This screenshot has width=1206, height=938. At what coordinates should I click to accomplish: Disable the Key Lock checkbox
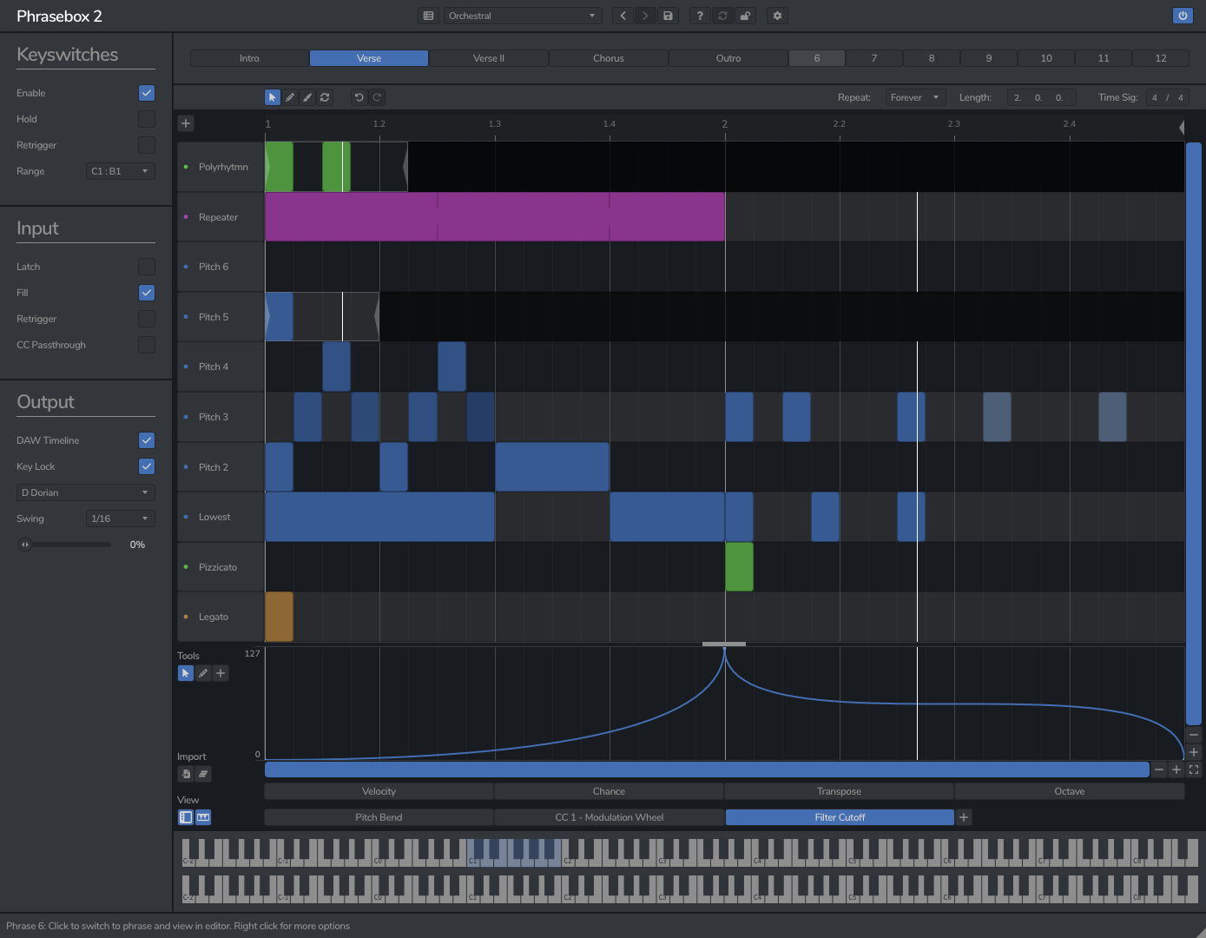(x=147, y=466)
